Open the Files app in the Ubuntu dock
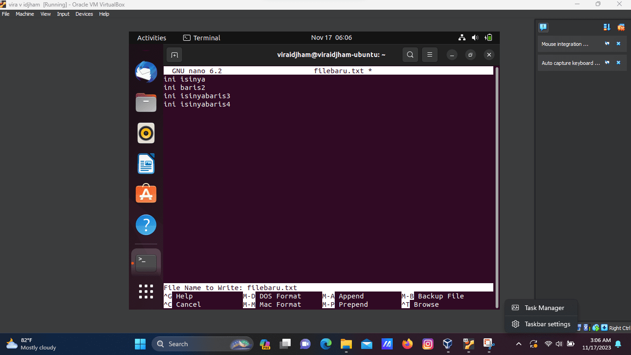Image resolution: width=631 pixels, height=355 pixels. coord(146,102)
